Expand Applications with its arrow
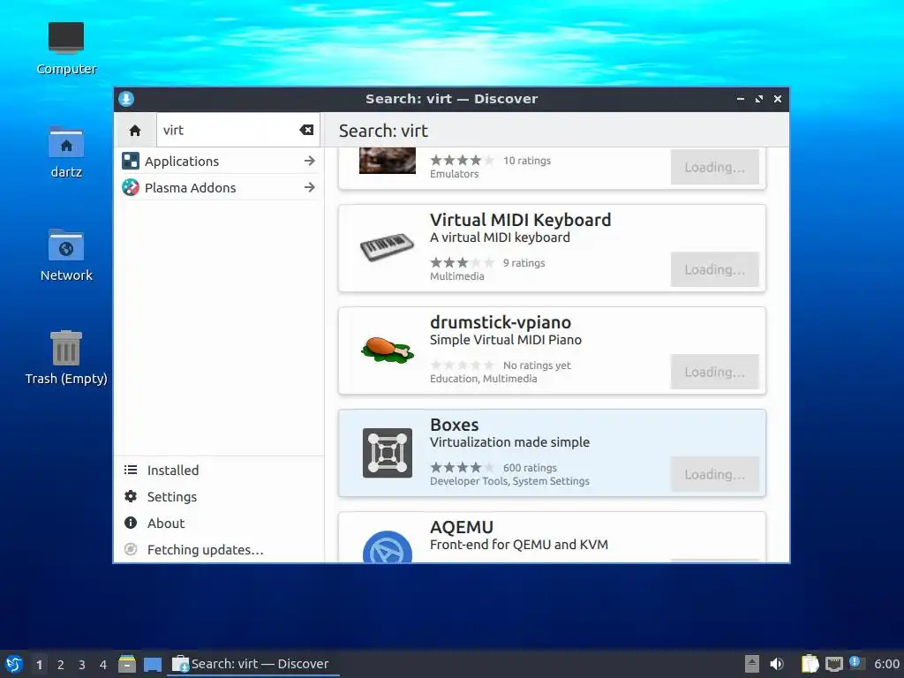Screen dimensions: 904x678 point(310,161)
